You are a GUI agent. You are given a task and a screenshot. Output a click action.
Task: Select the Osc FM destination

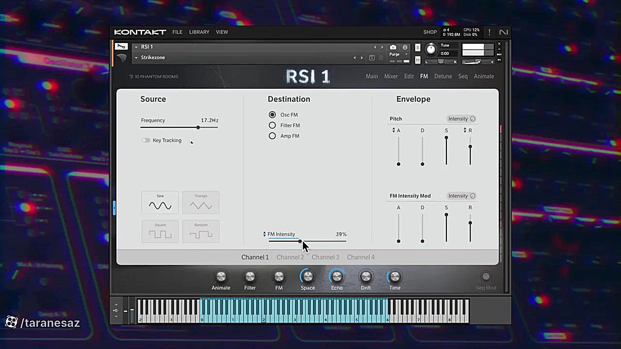tap(272, 115)
